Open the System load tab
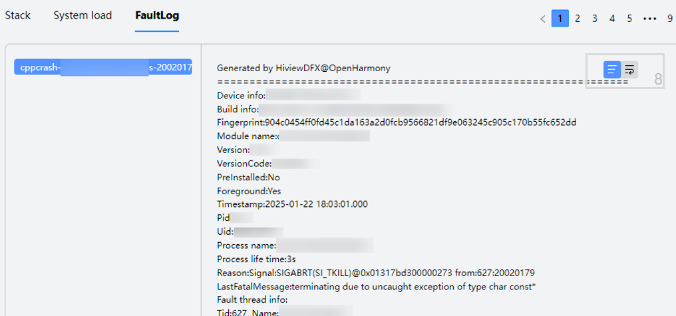This screenshot has height=316, width=676. click(x=83, y=15)
